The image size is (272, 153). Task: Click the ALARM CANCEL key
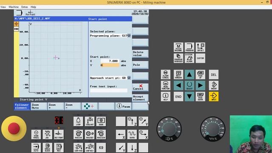[x=165, y=75]
